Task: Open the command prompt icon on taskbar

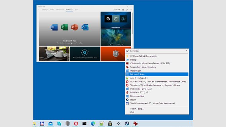Action: (x=84, y=124)
